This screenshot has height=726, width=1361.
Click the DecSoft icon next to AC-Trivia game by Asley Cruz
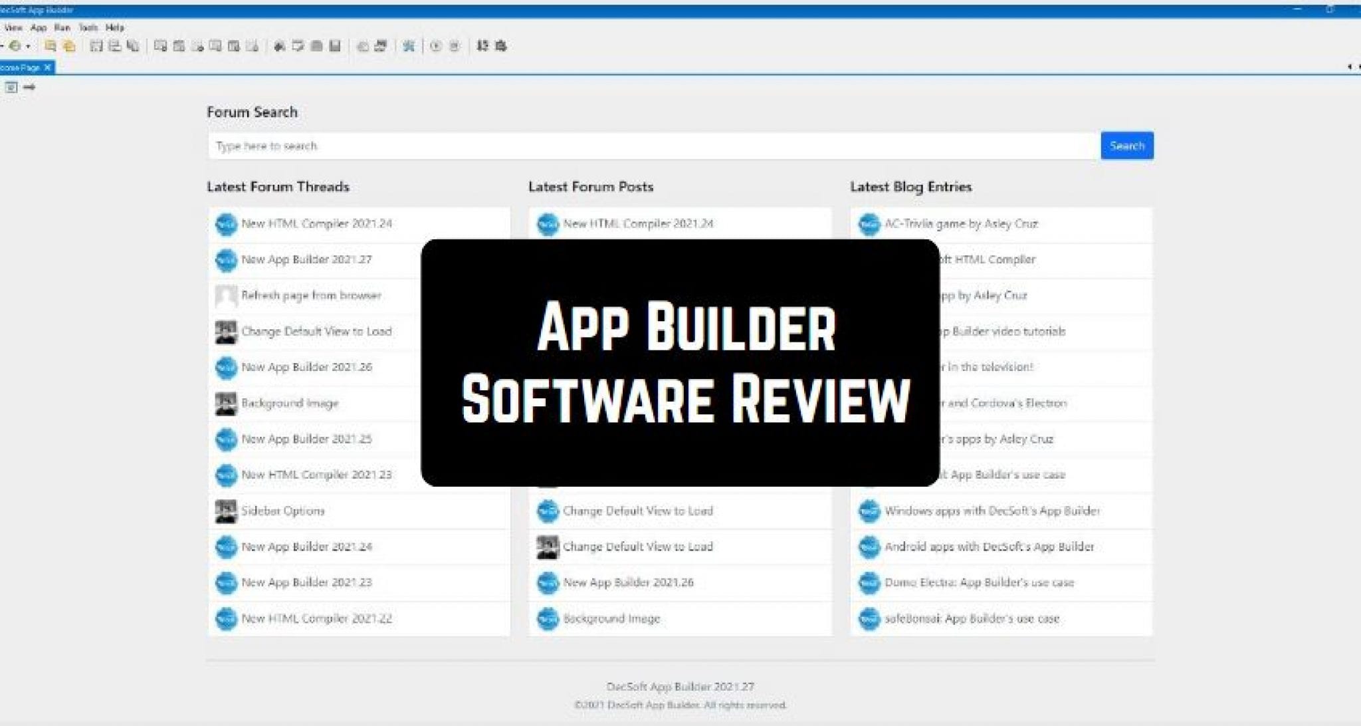coord(868,225)
